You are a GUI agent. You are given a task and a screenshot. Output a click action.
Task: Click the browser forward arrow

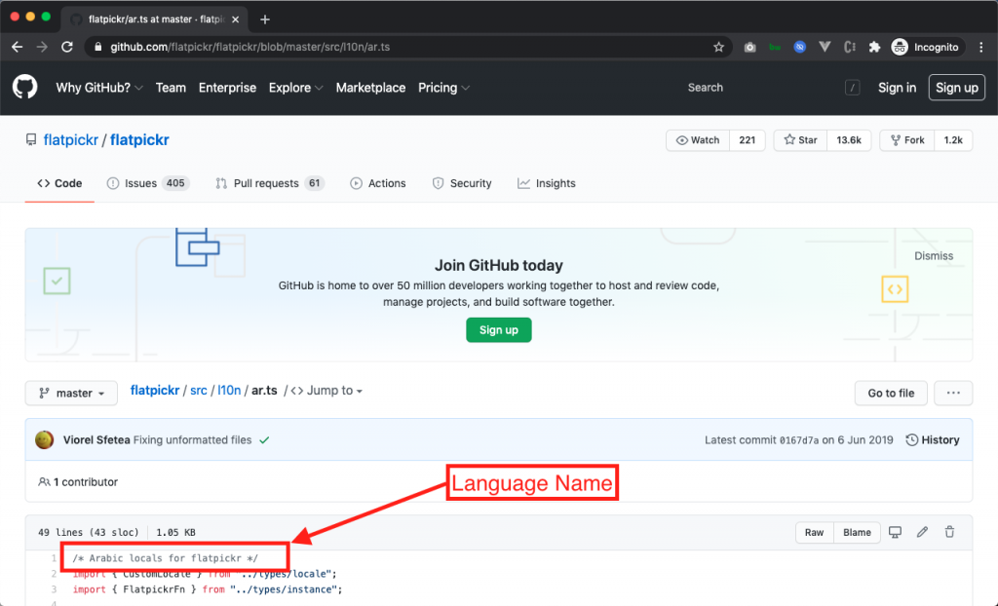pos(42,47)
